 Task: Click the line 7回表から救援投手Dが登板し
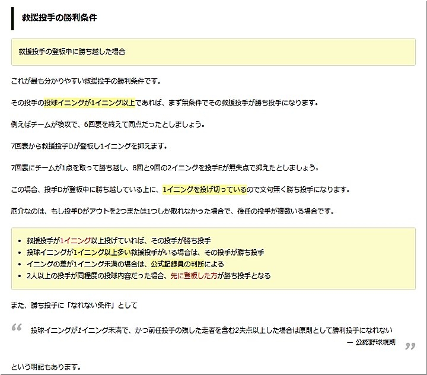click(89, 146)
